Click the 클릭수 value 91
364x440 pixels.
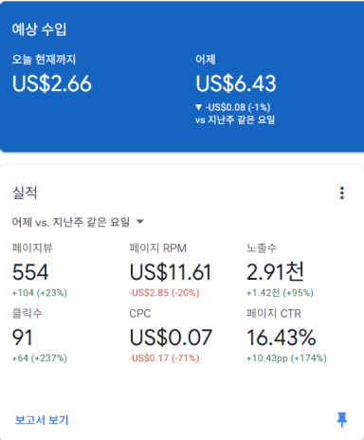(x=22, y=338)
